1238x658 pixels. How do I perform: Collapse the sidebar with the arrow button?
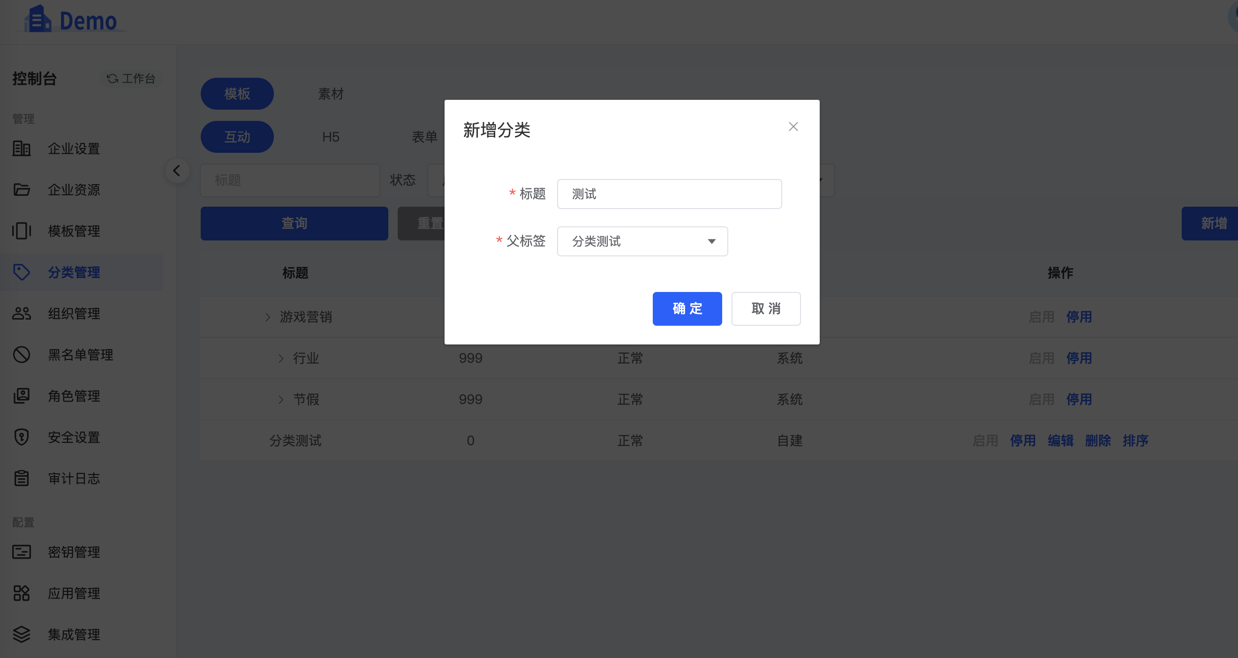point(177,171)
